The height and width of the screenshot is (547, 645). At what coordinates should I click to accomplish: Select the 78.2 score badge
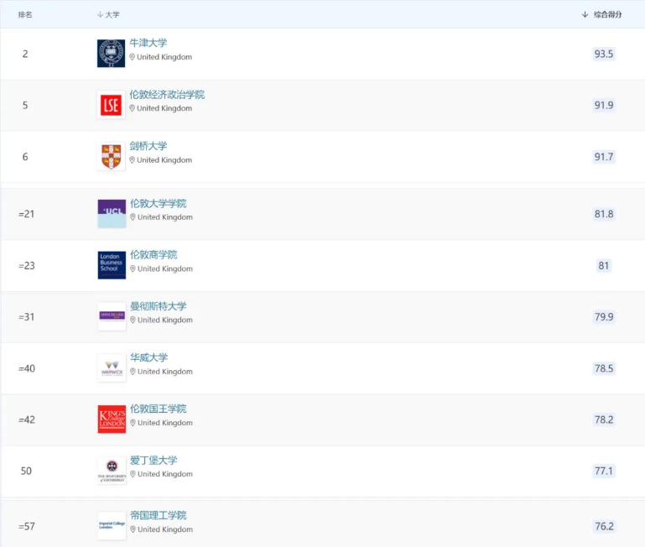pos(604,419)
